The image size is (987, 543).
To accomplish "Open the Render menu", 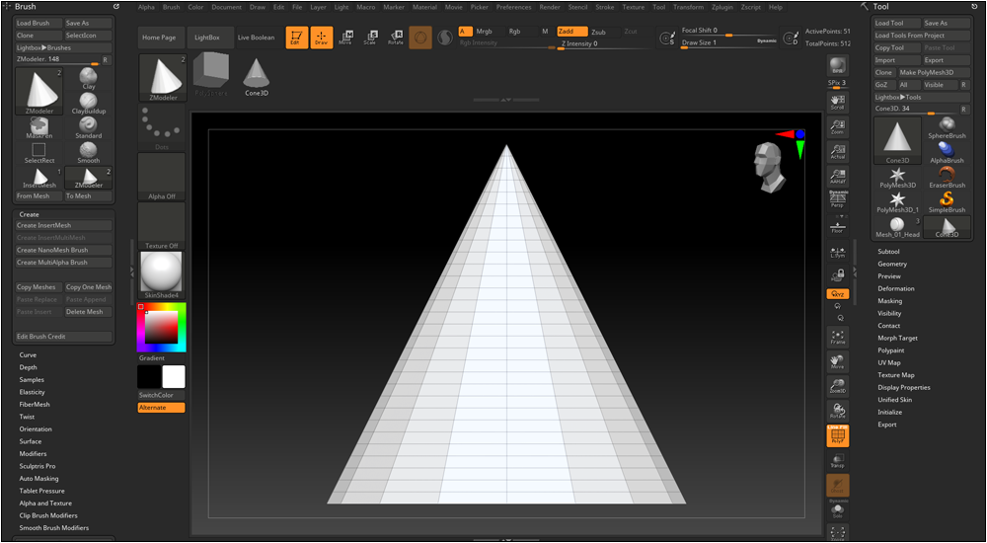I will coord(550,7).
